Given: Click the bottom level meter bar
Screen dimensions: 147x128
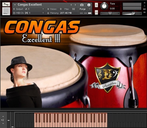Looking at the screenshot, I should pos(132,8).
